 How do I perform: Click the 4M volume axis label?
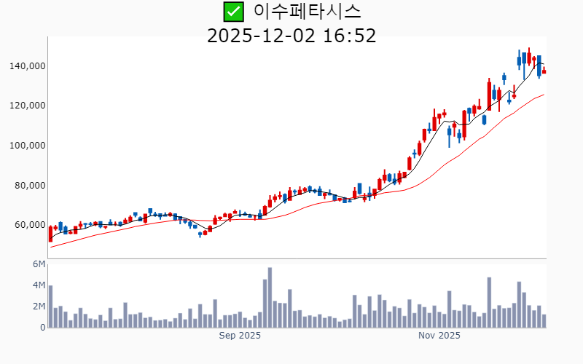click(x=39, y=285)
